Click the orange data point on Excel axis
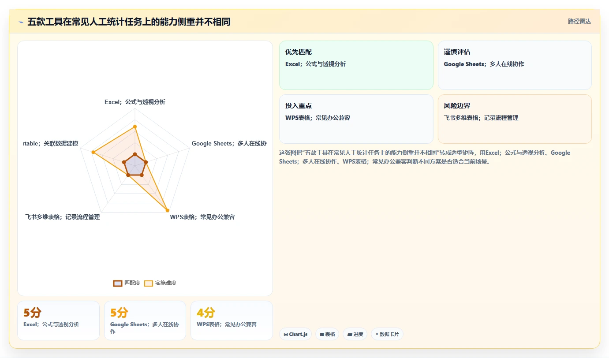Screen dimensions: 609x358 135,127
